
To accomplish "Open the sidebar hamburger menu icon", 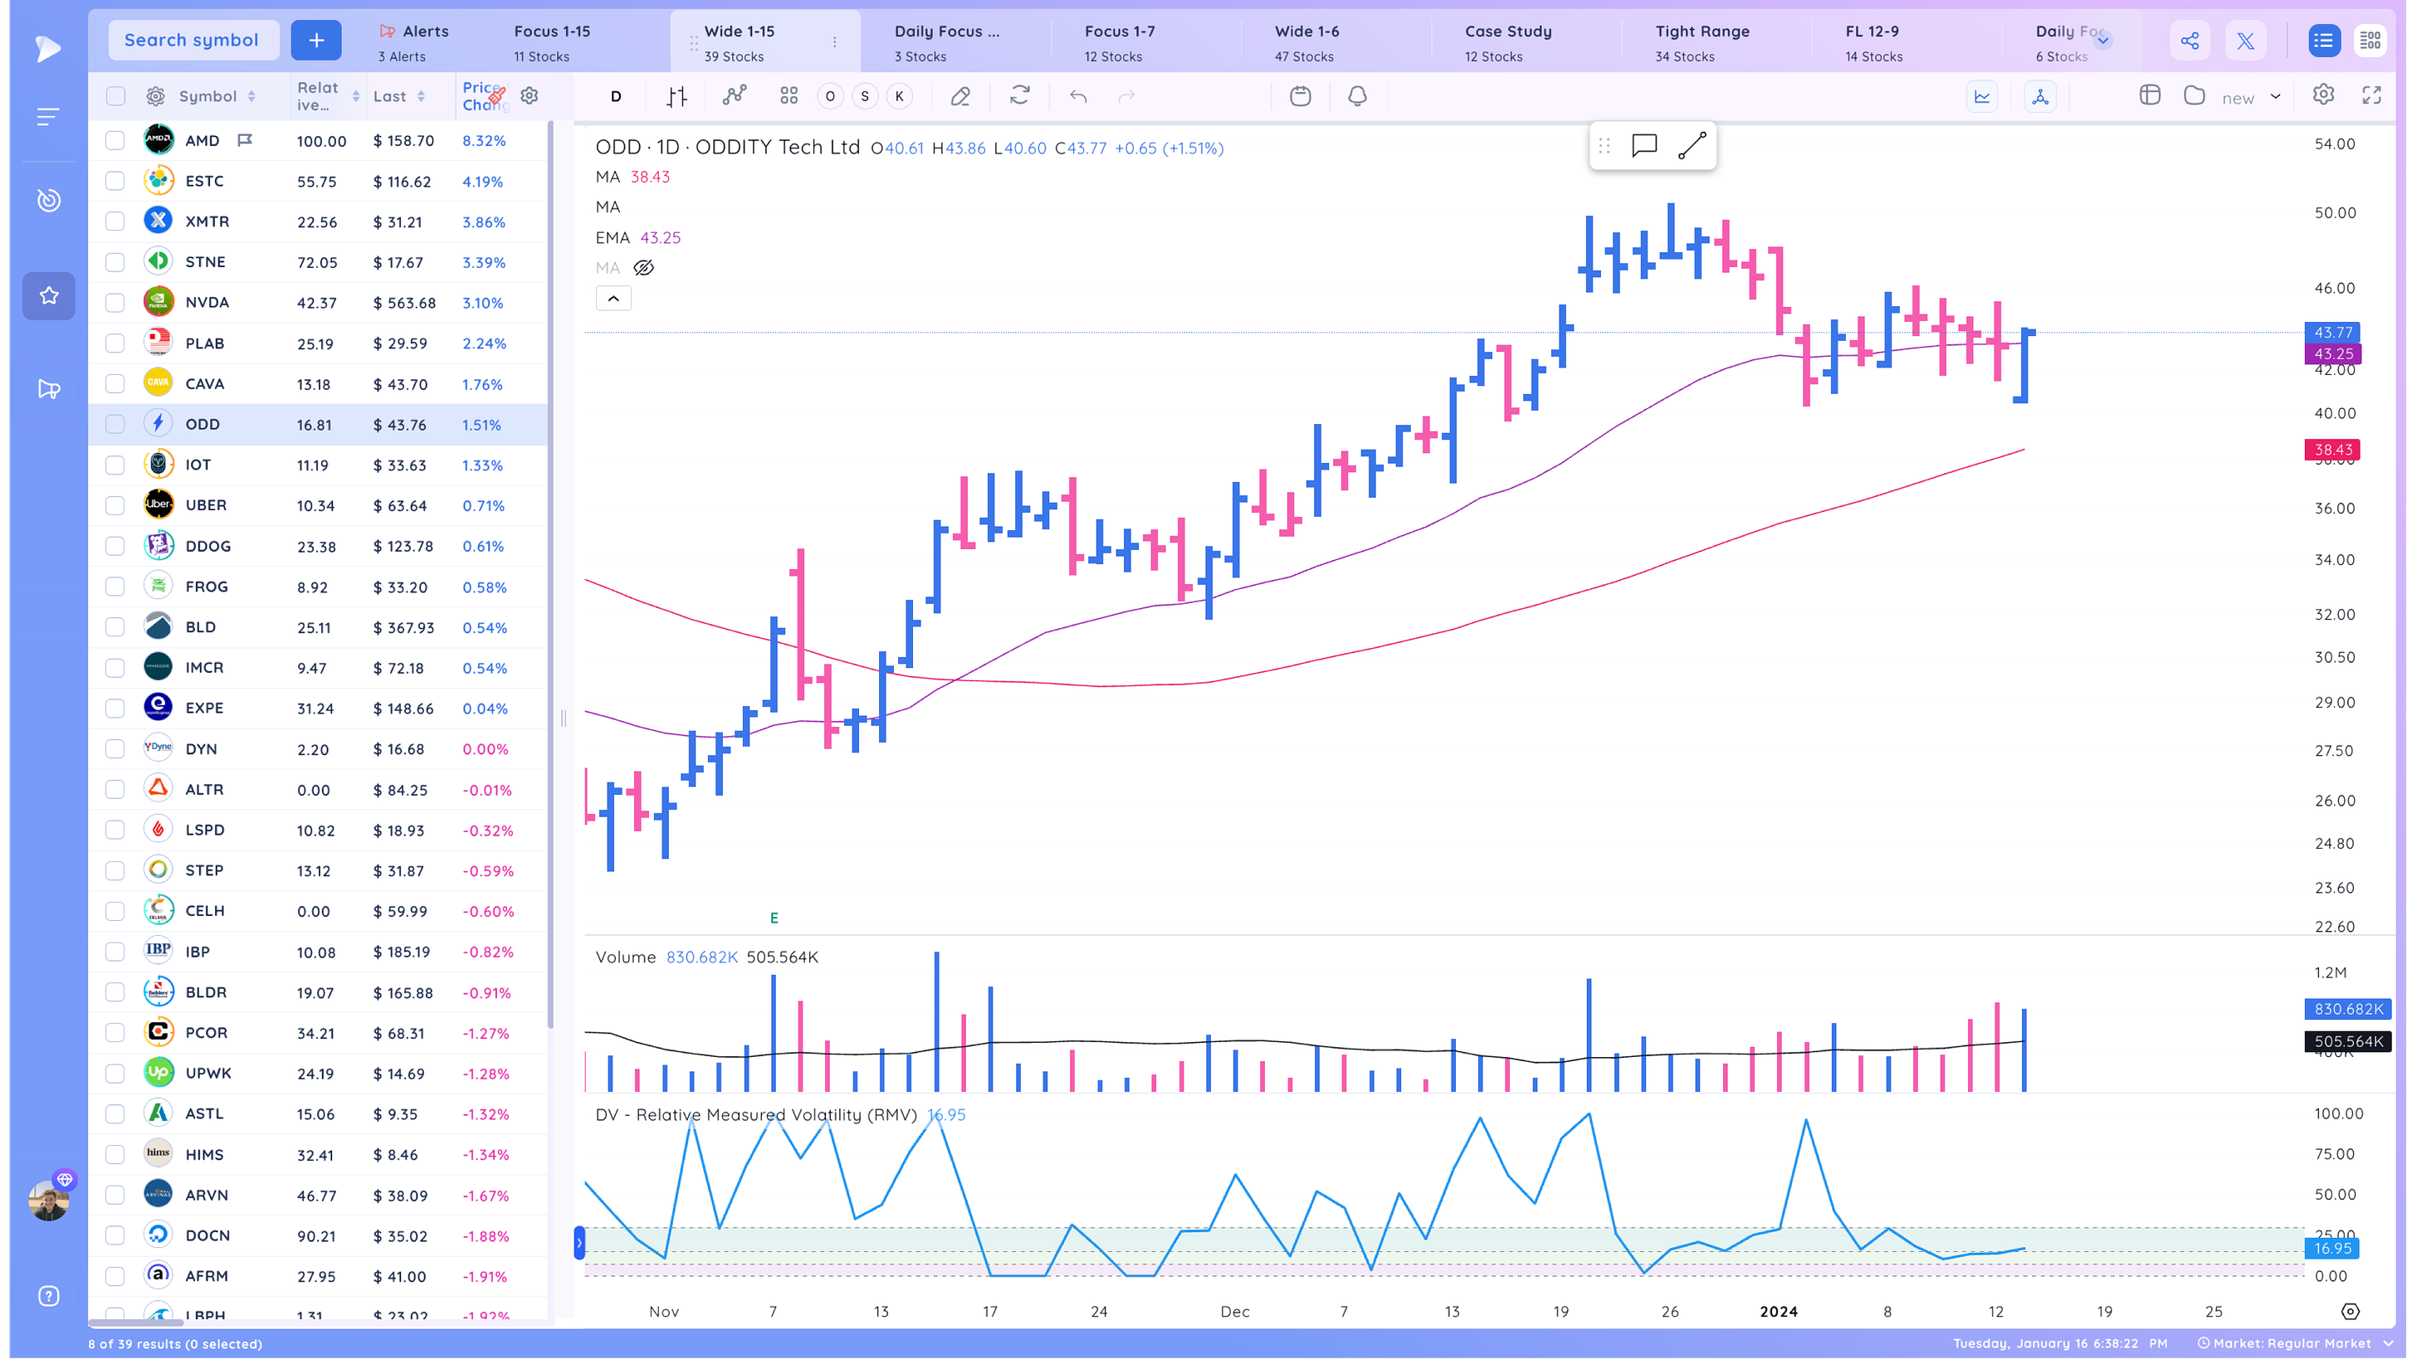I will [x=48, y=116].
